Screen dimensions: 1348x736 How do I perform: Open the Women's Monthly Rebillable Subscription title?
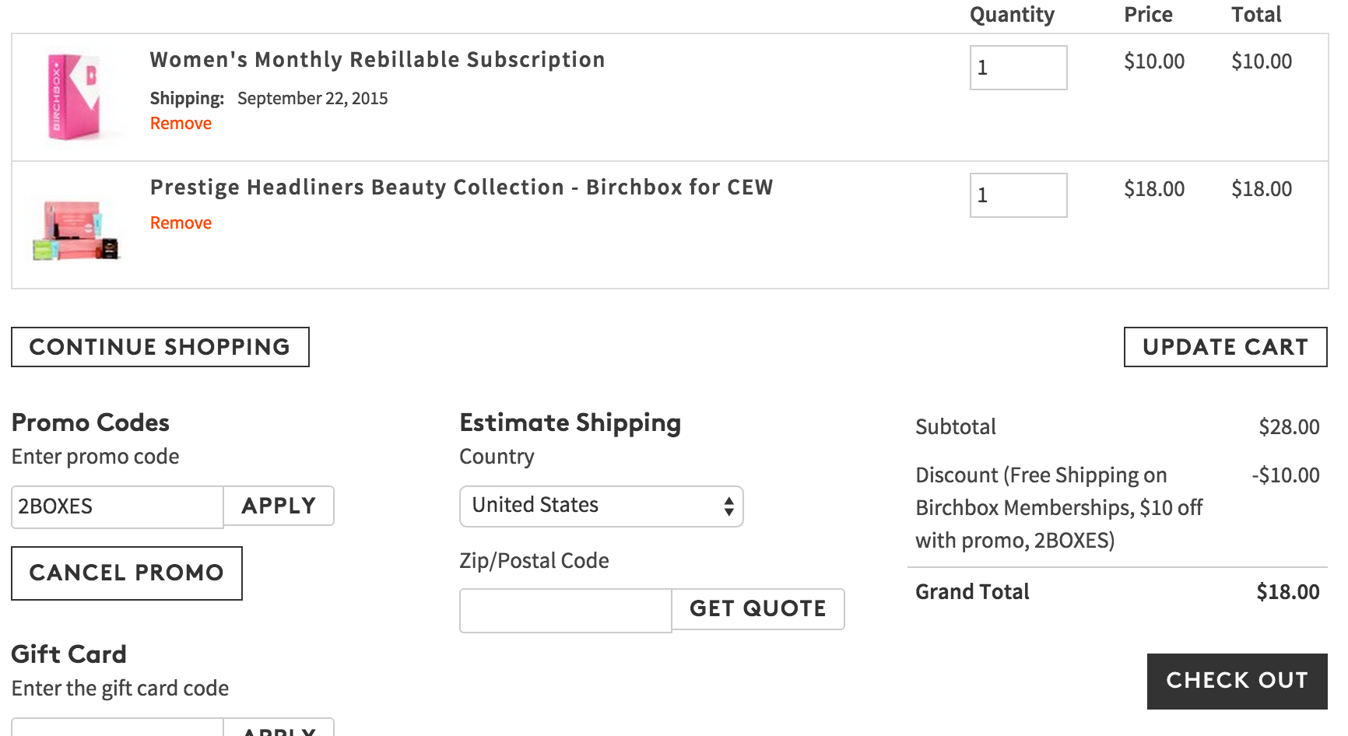click(377, 60)
